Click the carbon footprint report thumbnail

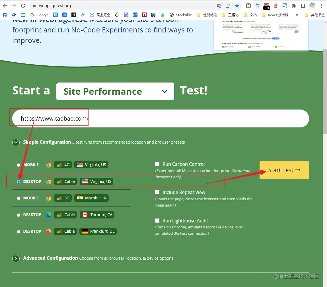pyautogui.click(x=261, y=35)
